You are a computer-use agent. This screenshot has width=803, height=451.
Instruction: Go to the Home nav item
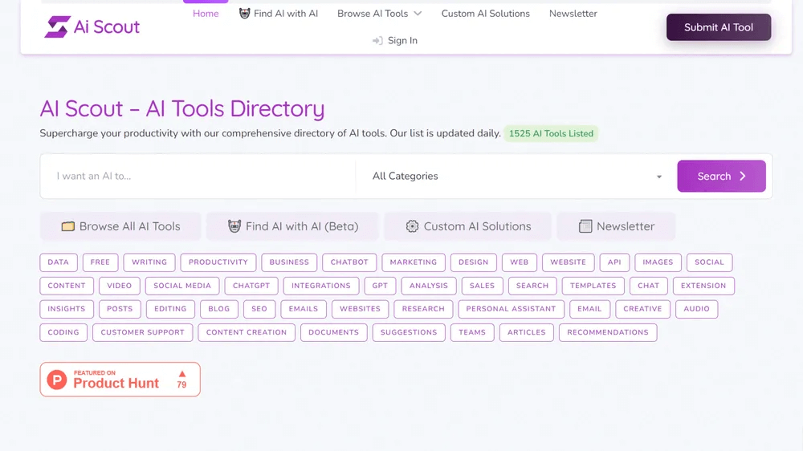click(206, 14)
